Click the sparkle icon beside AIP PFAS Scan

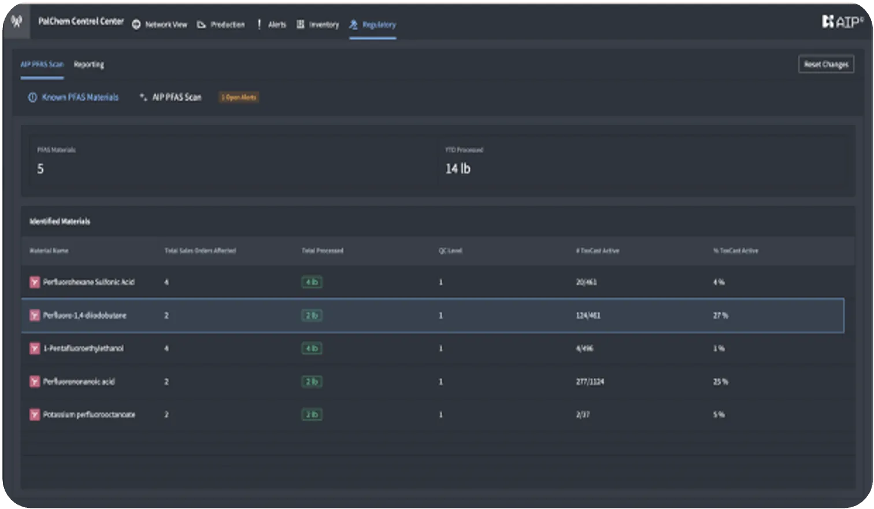tap(143, 97)
